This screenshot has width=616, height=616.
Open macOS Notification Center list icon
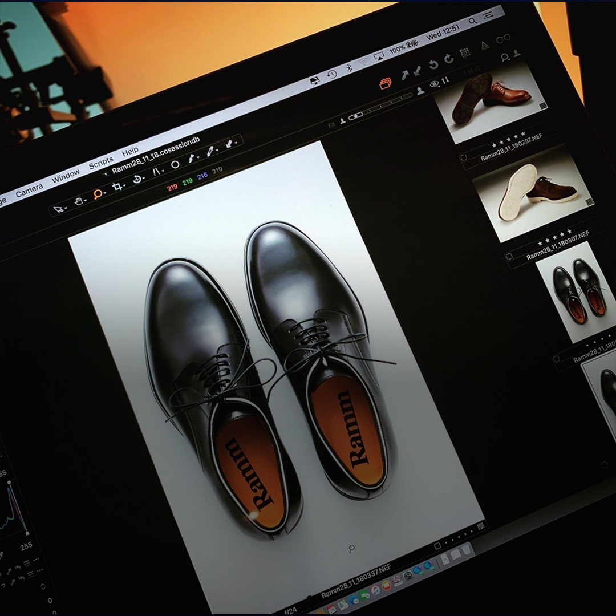click(x=487, y=15)
